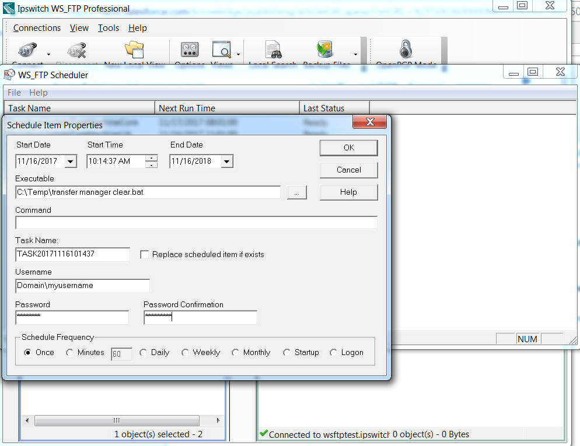Switch frequency to Weekly

(x=186, y=352)
